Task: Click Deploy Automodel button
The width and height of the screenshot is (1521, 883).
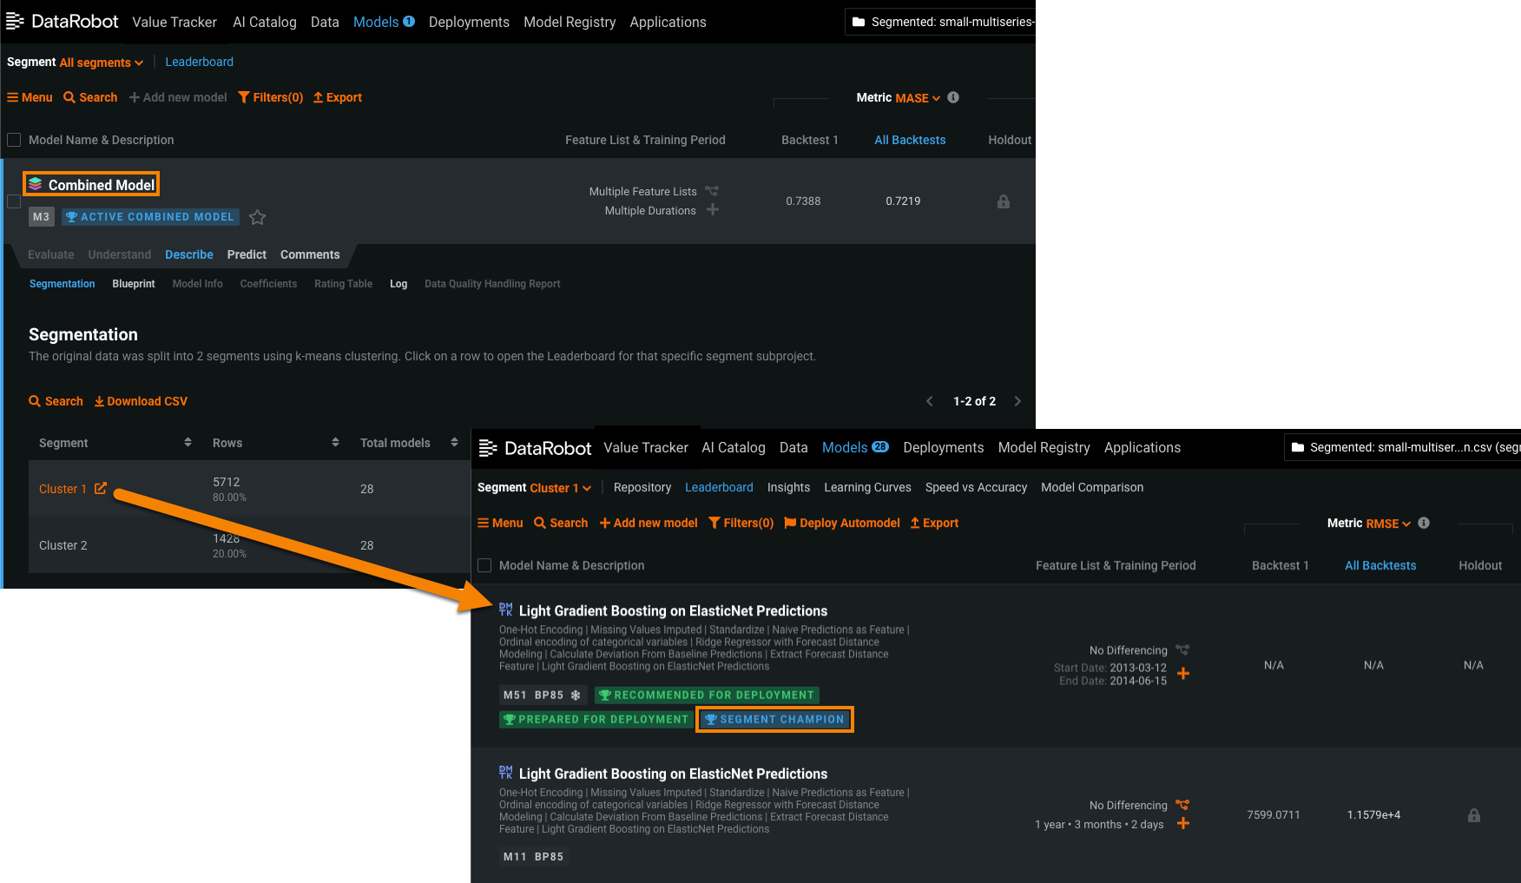Action: click(x=841, y=523)
